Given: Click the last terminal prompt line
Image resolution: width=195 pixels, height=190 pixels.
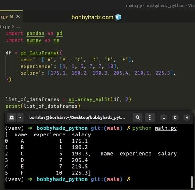Looking at the screenshot, I should [68, 179].
